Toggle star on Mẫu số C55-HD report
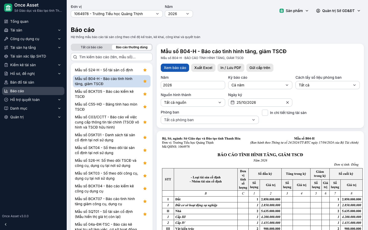Viewport: 368px width, 230px height. point(145,107)
